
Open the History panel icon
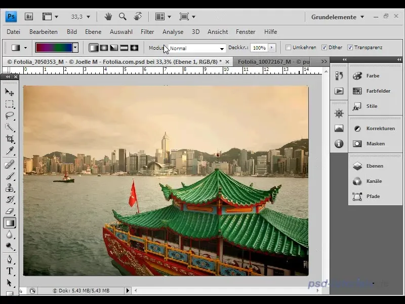click(339, 75)
